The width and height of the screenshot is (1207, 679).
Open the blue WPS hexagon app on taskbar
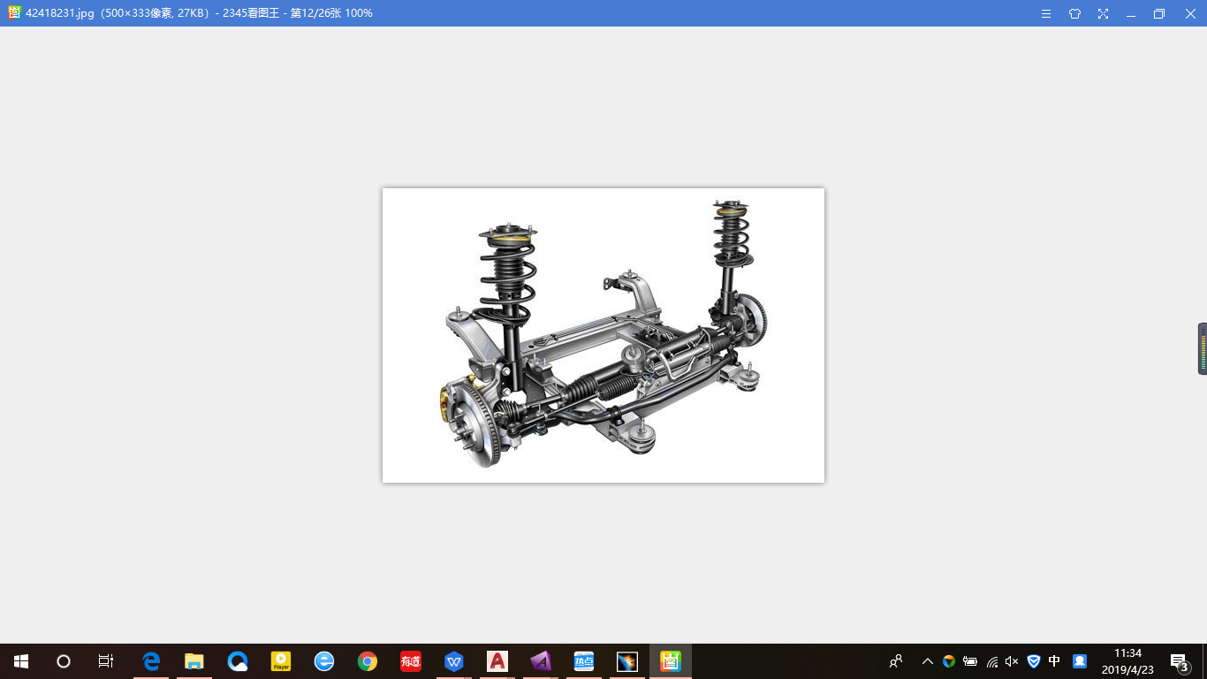coord(454,661)
